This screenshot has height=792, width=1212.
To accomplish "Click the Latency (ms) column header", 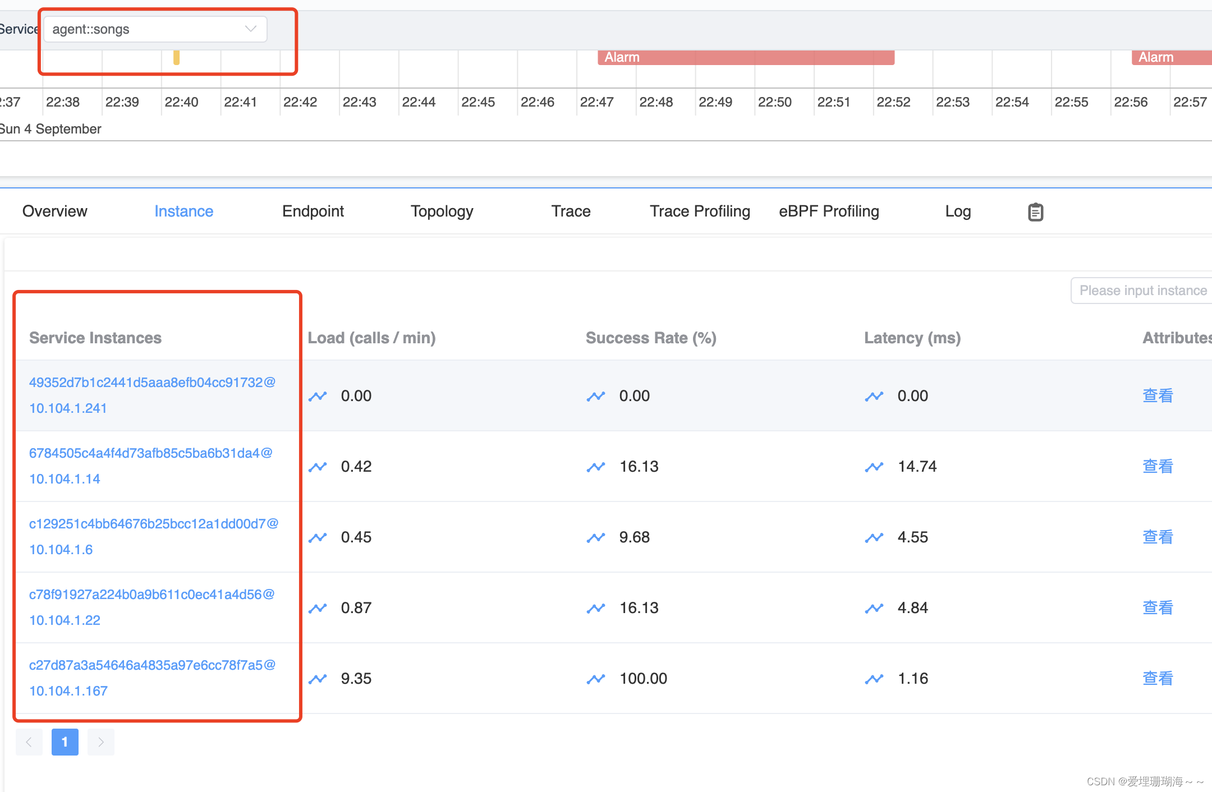I will coord(912,338).
